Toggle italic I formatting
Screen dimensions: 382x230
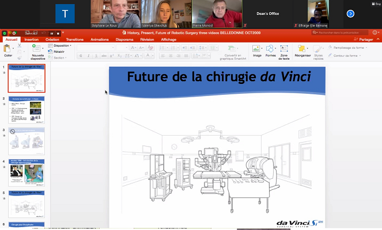tap(88, 56)
